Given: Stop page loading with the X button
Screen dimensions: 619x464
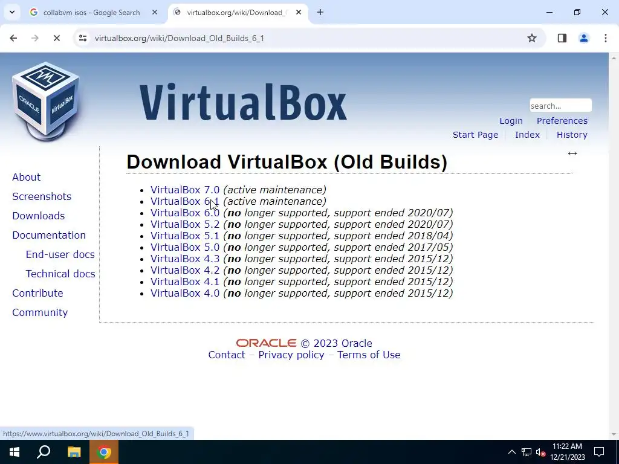Looking at the screenshot, I should (56, 38).
